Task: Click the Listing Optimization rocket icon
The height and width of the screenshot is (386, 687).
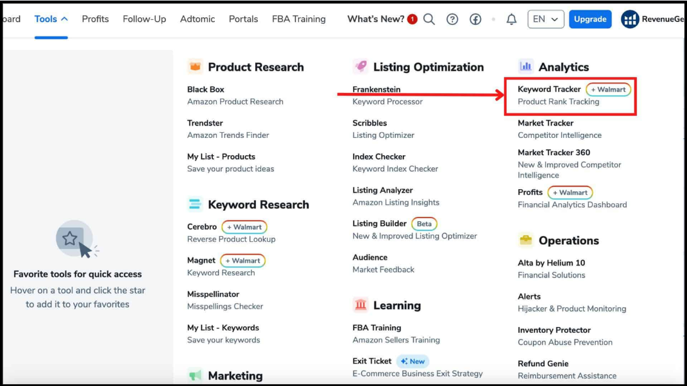Action: pyautogui.click(x=360, y=67)
